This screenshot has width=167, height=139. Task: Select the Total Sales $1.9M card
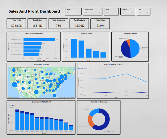coord(100,23)
